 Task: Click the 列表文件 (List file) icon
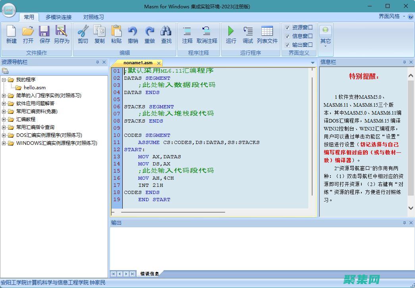pos(268,35)
